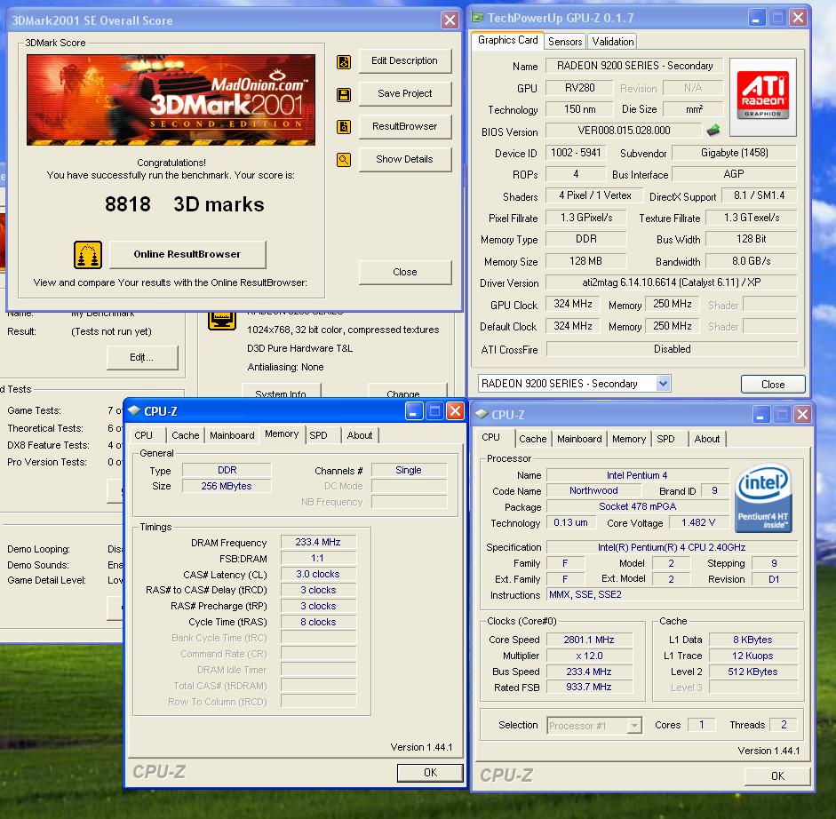Open the Mainboard tab in left CPU-Z window
Image resolution: width=836 pixels, height=819 pixels.
tap(232, 435)
